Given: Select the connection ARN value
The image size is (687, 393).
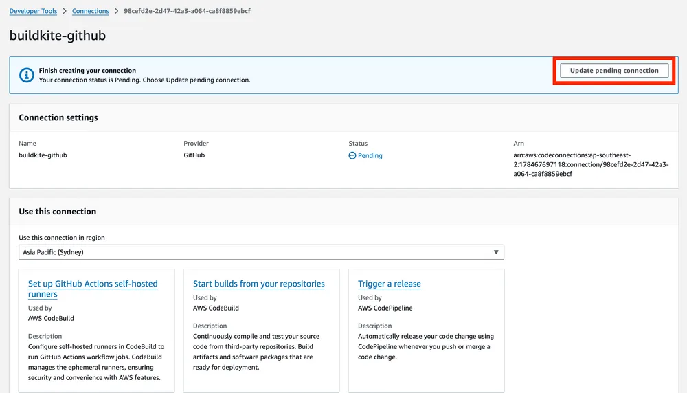Looking at the screenshot, I should tap(591, 164).
